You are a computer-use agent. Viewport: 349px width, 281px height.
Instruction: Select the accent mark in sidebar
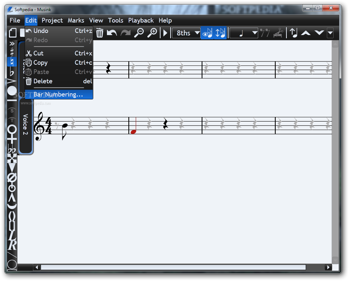coord(12,82)
